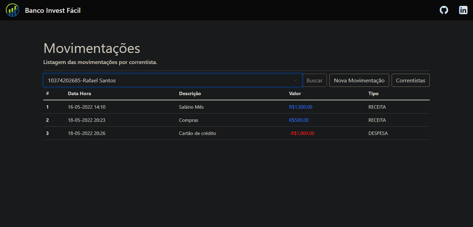Click the R$1,500.00 value
The width and height of the screenshot is (473, 227).
(x=301, y=107)
